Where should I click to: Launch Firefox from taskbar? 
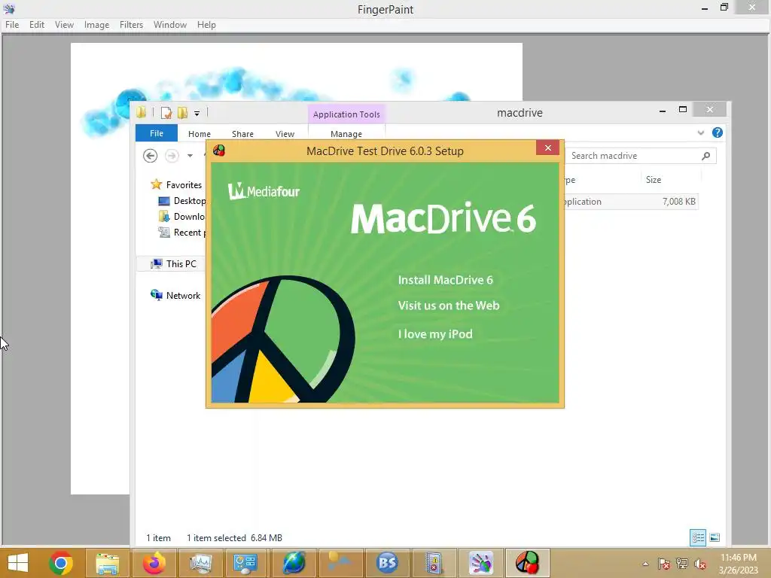tap(154, 563)
